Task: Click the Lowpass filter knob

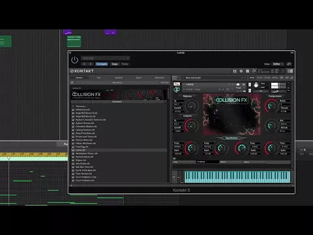Action: pyautogui.click(x=191, y=126)
